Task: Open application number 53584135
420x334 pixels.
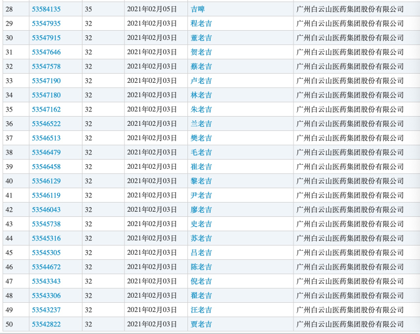Action: tap(46, 9)
